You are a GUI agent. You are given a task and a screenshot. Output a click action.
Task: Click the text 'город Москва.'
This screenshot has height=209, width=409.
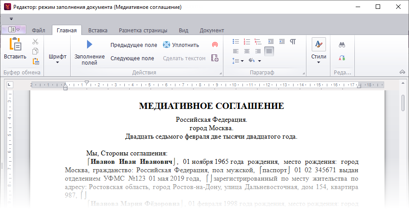211,128
